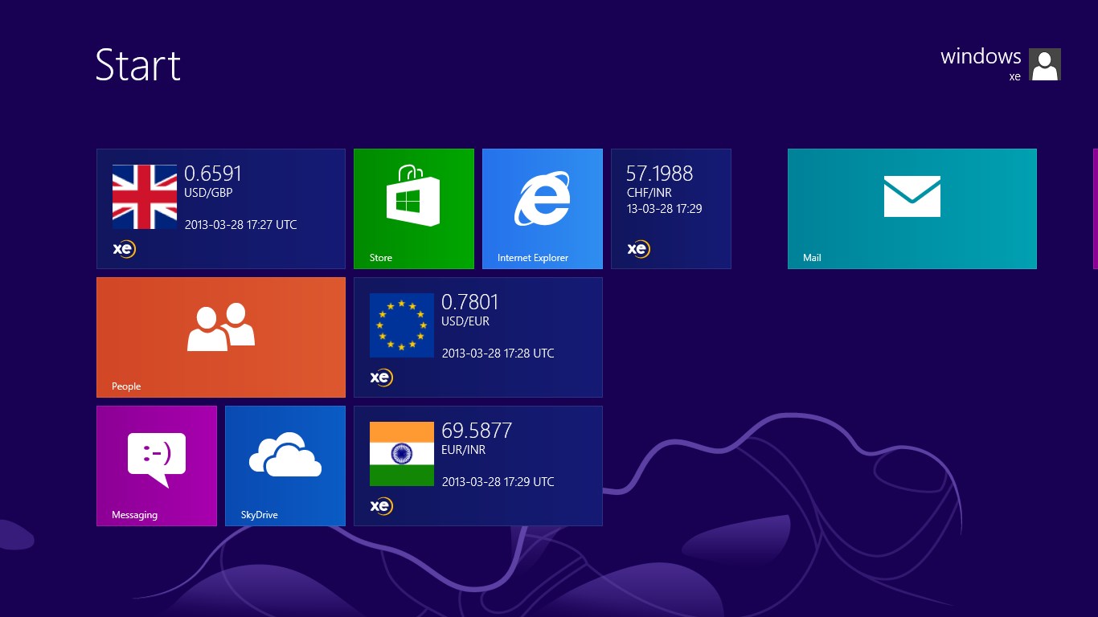Click the 57.1988 CHF/INR rate value
The image size is (1098, 617).
click(659, 174)
